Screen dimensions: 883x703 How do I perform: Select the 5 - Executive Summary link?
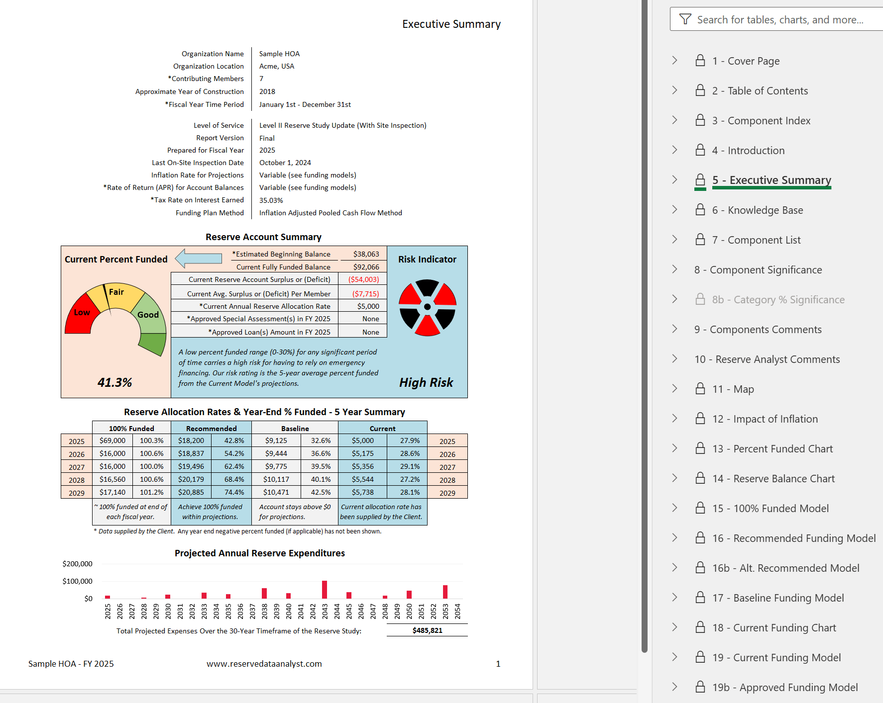click(x=771, y=180)
